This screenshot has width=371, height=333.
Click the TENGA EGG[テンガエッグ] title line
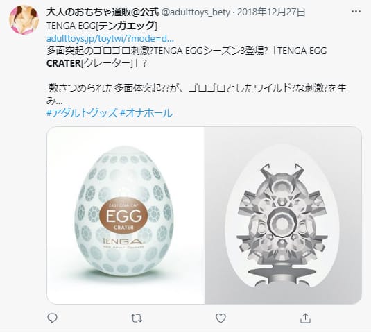tap(102, 26)
